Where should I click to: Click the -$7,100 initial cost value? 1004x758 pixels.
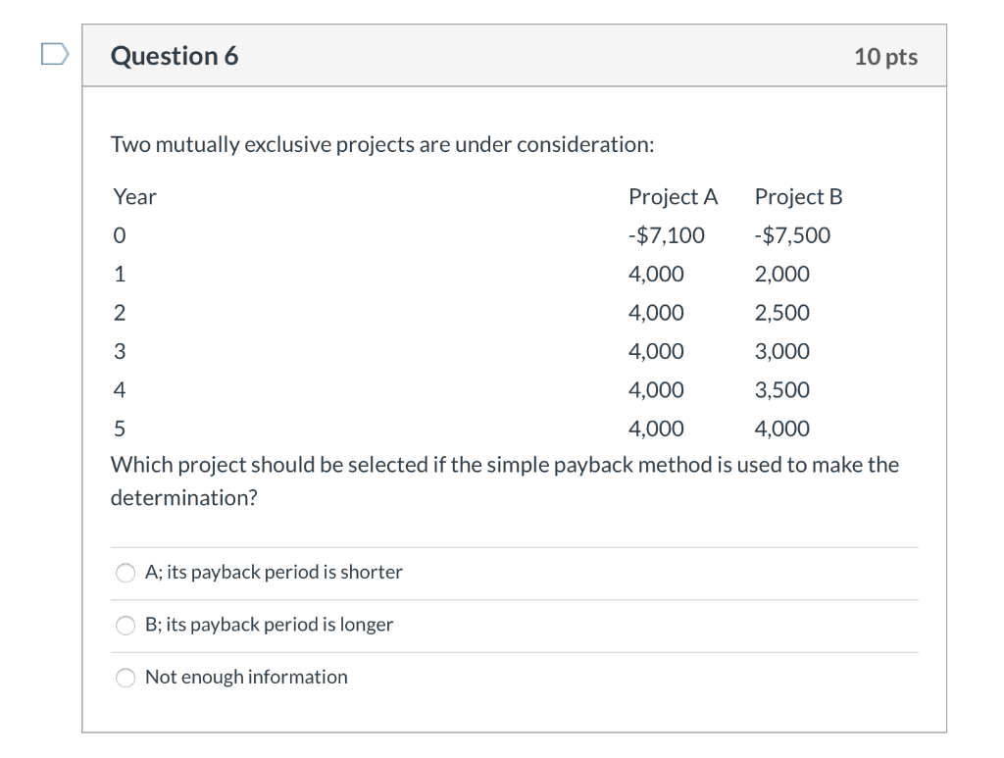click(667, 234)
